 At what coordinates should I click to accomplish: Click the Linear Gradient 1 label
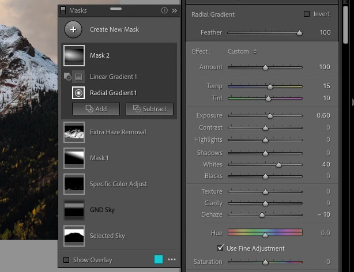(114, 77)
